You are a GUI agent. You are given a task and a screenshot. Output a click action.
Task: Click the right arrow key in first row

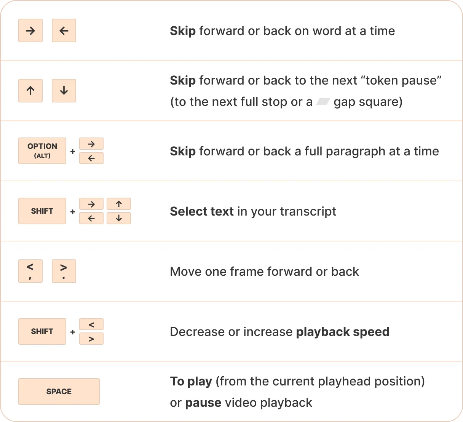tap(30, 30)
